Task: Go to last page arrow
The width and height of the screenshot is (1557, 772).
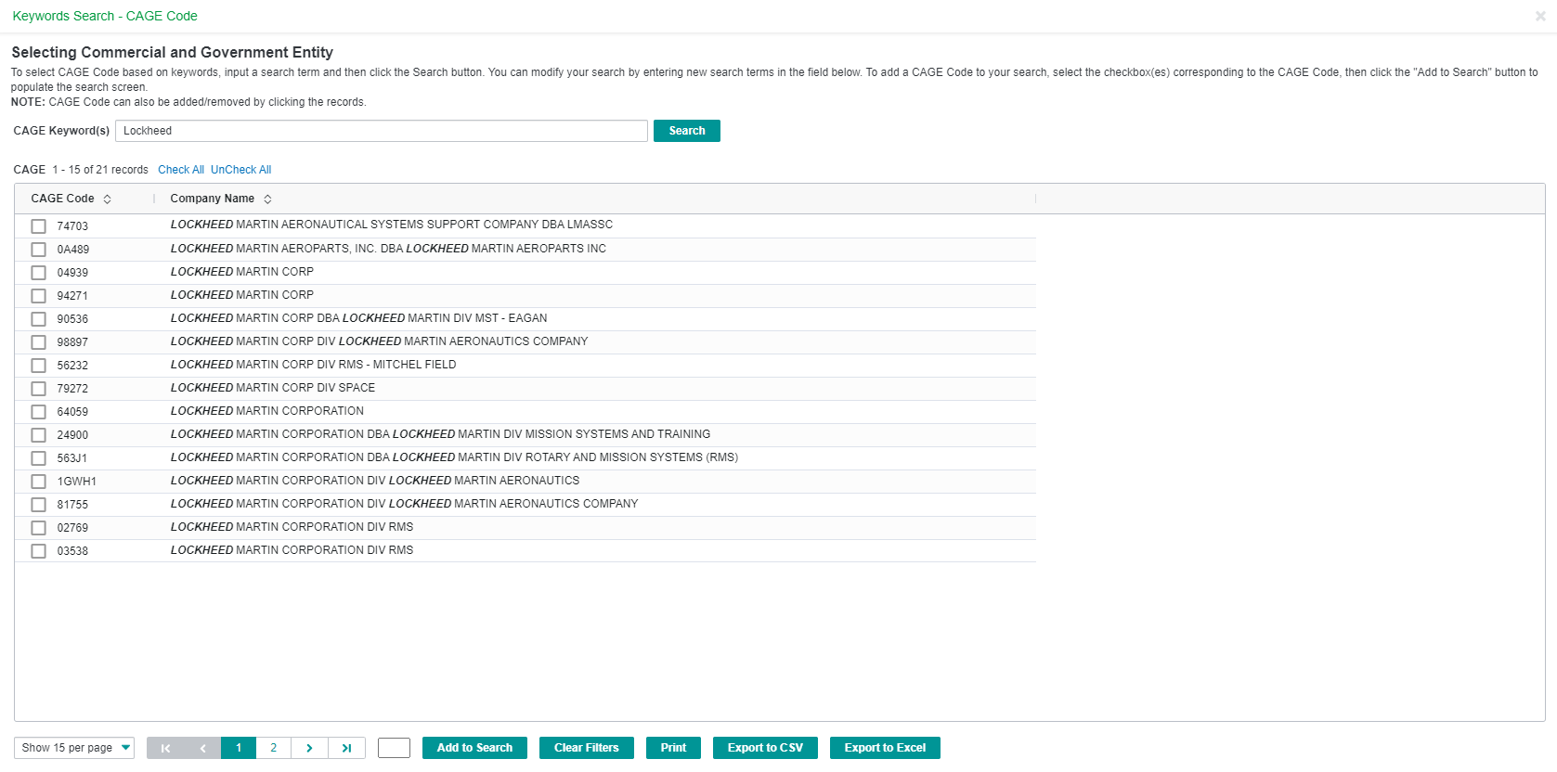Action: 346,748
